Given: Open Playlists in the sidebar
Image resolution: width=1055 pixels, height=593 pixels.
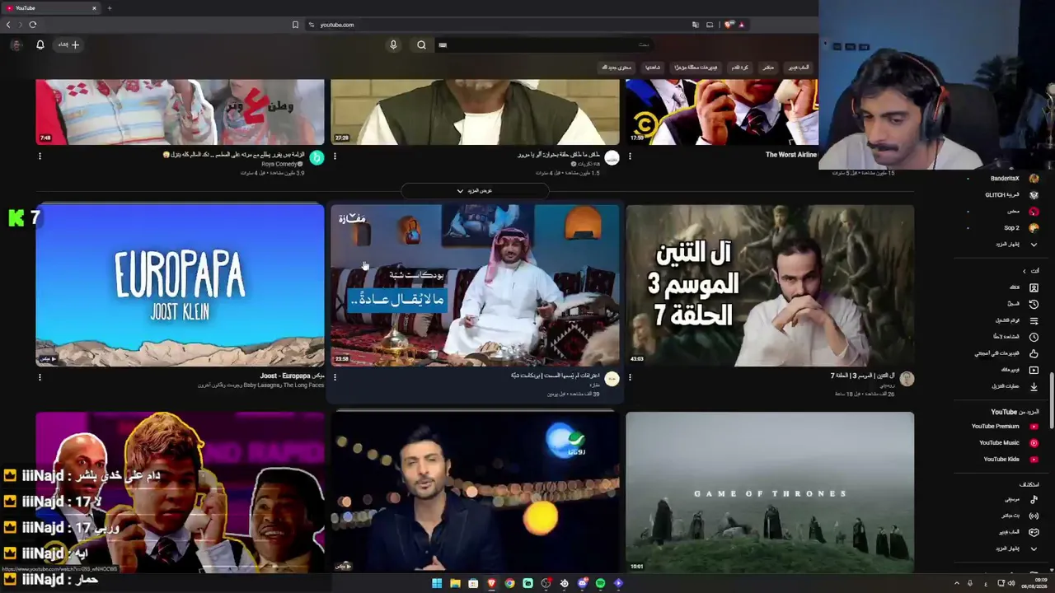Looking at the screenshot, I should click(x=1024, y=320).
